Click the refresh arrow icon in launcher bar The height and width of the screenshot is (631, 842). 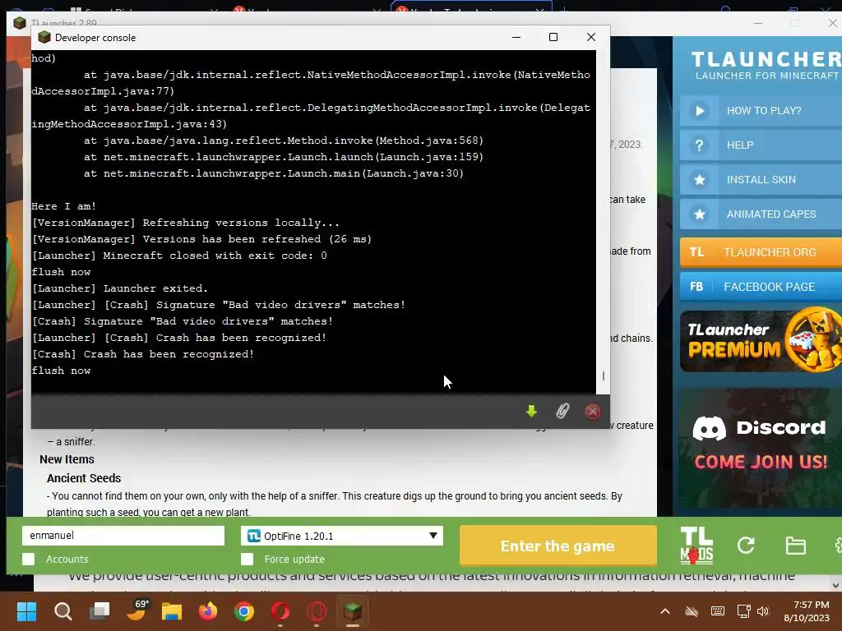746,546
